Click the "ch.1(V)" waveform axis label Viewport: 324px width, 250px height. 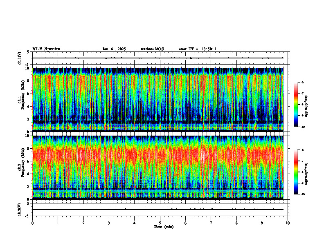(x=20, y=58)
